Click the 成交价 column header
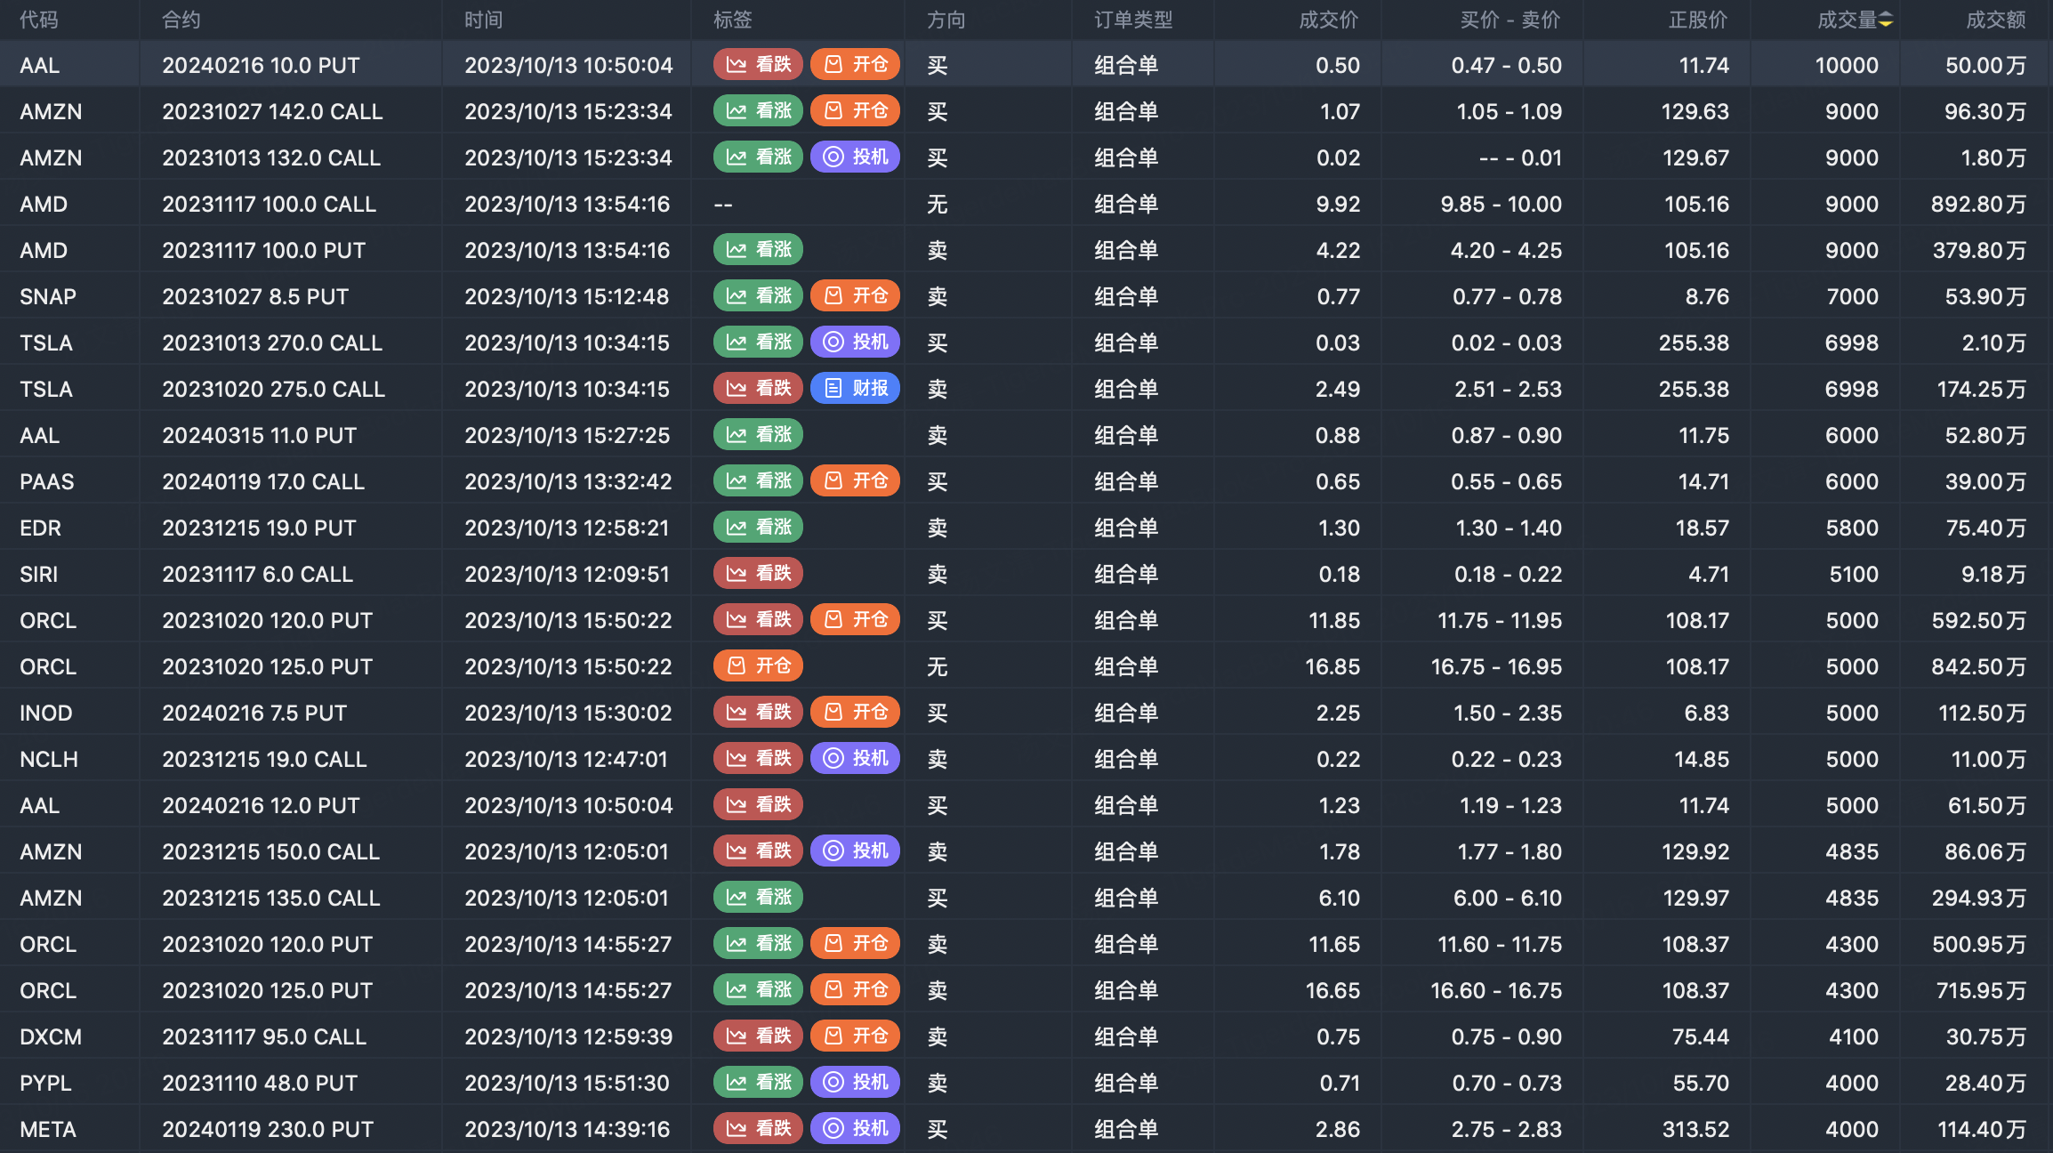Screen dimensions: 2053x1153 [x=1329, y=20]
